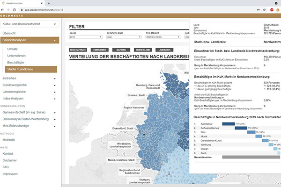This screenshot has width=281, height=187.
Task: Click the Düsseldorf, Stadt map label
Action: click(x=123, y=128)
